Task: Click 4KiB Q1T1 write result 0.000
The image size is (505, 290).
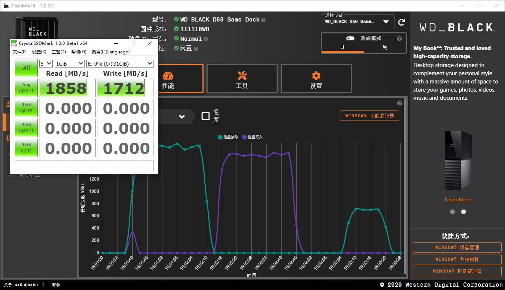Action: click(125, 148)
